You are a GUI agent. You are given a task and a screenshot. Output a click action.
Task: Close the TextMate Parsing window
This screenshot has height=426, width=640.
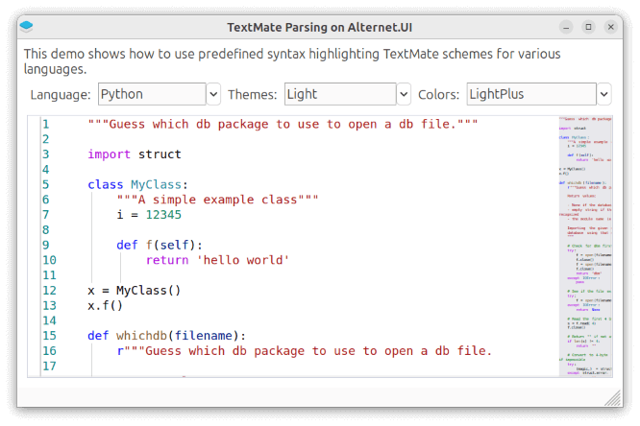click(x=611, y=27)
